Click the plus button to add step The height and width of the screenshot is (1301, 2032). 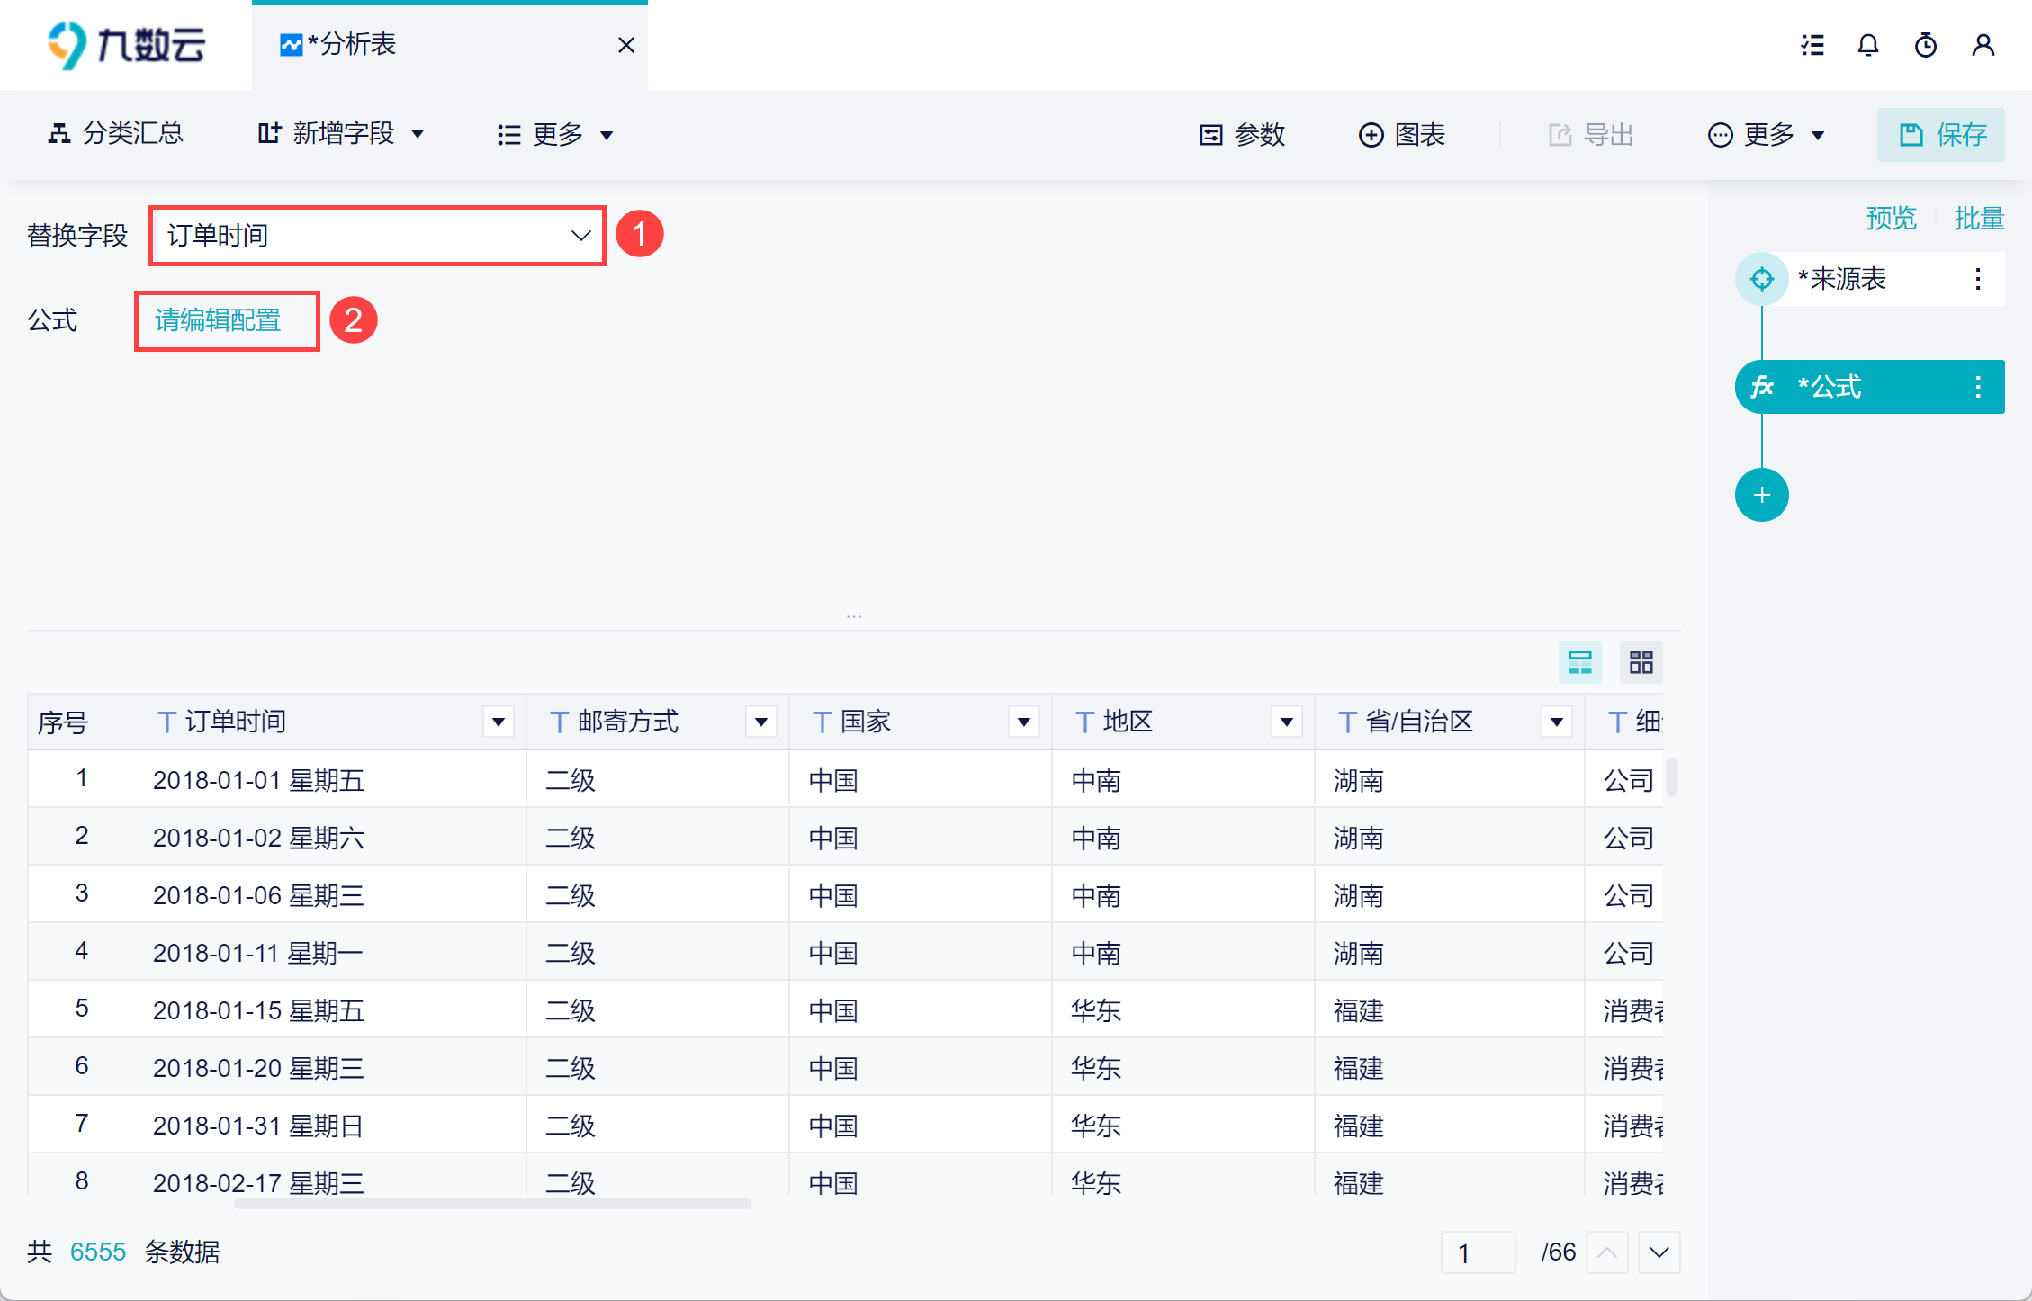click(1761, 495)
